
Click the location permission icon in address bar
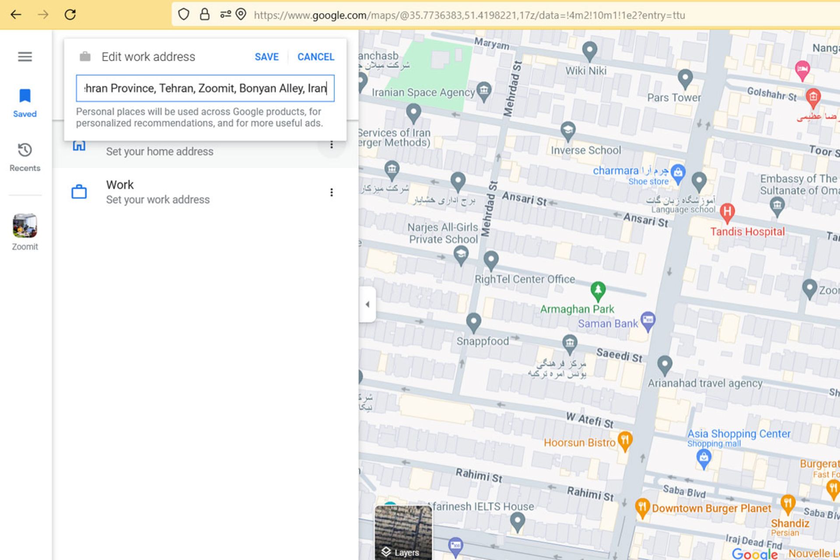coord(241,14)
